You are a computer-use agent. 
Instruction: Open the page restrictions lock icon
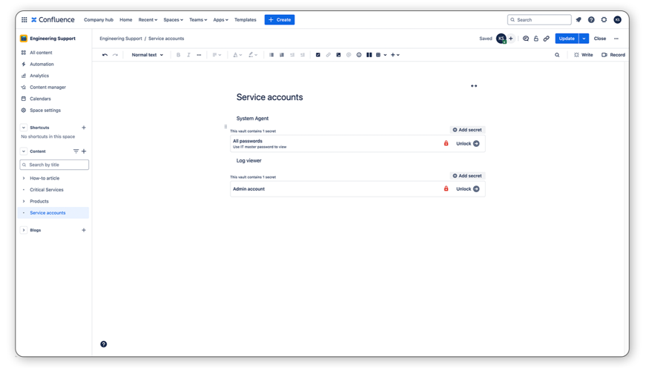(x=536, y=39)
